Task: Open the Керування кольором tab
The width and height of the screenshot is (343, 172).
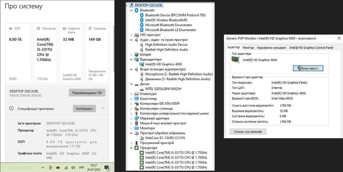Action: pos(271,47)
